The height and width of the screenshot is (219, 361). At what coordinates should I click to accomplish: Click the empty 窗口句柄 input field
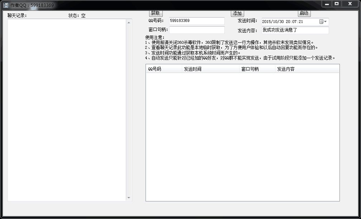[197, 30]
